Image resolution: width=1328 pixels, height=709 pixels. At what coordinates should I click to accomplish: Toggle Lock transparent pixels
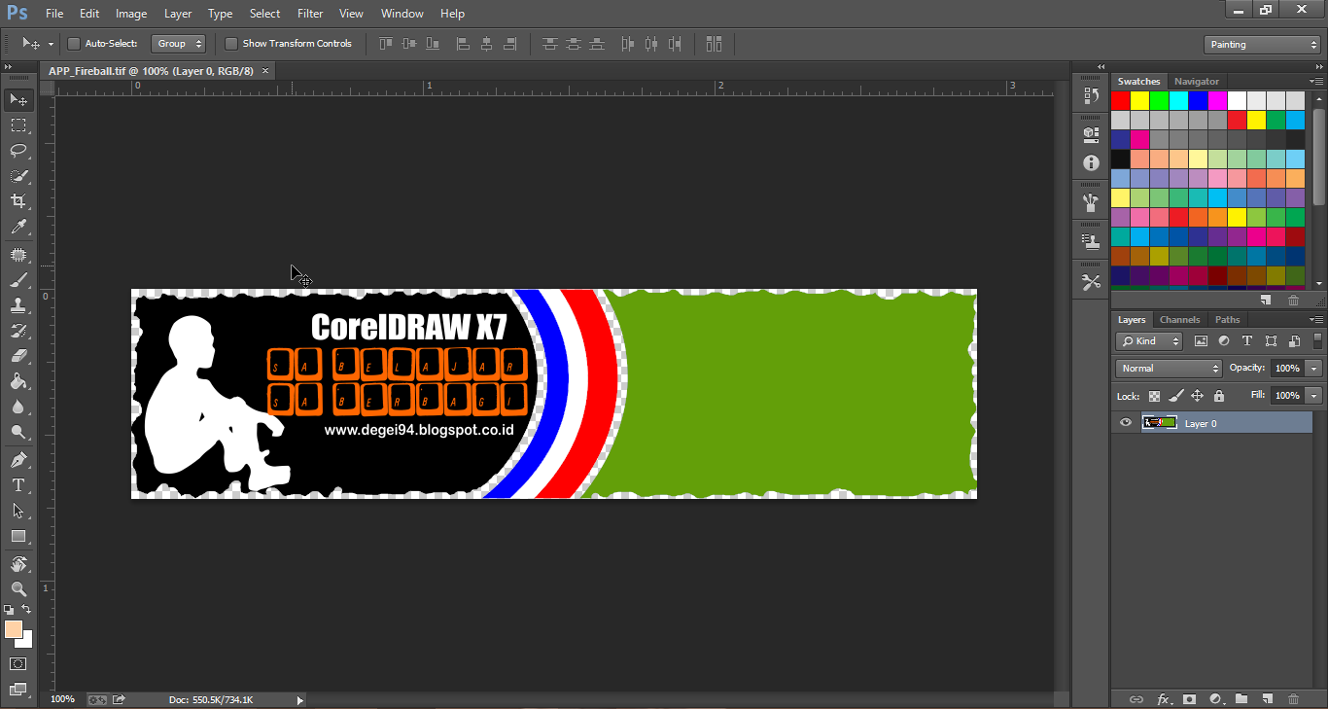(x=1154, y=396)
